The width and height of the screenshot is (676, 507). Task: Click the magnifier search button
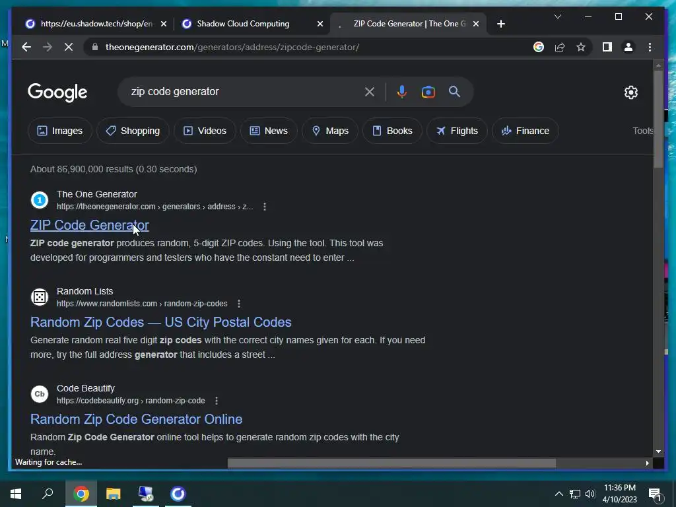pyautogui.click(x=454, y=92)
